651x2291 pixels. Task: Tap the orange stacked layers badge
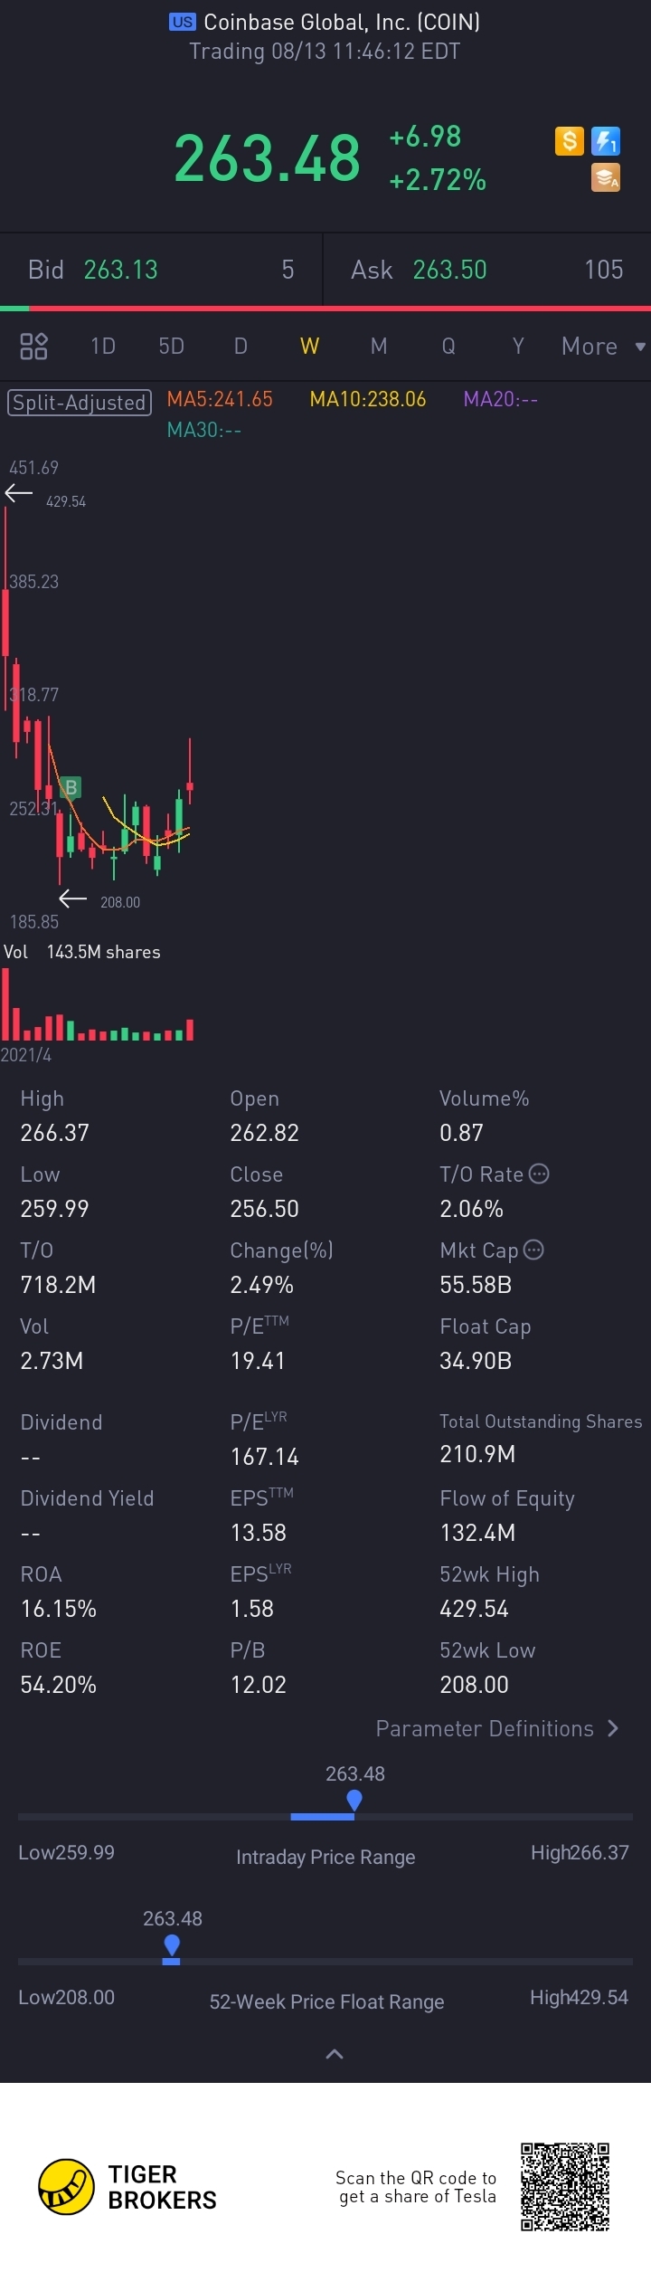coord(606,177)
